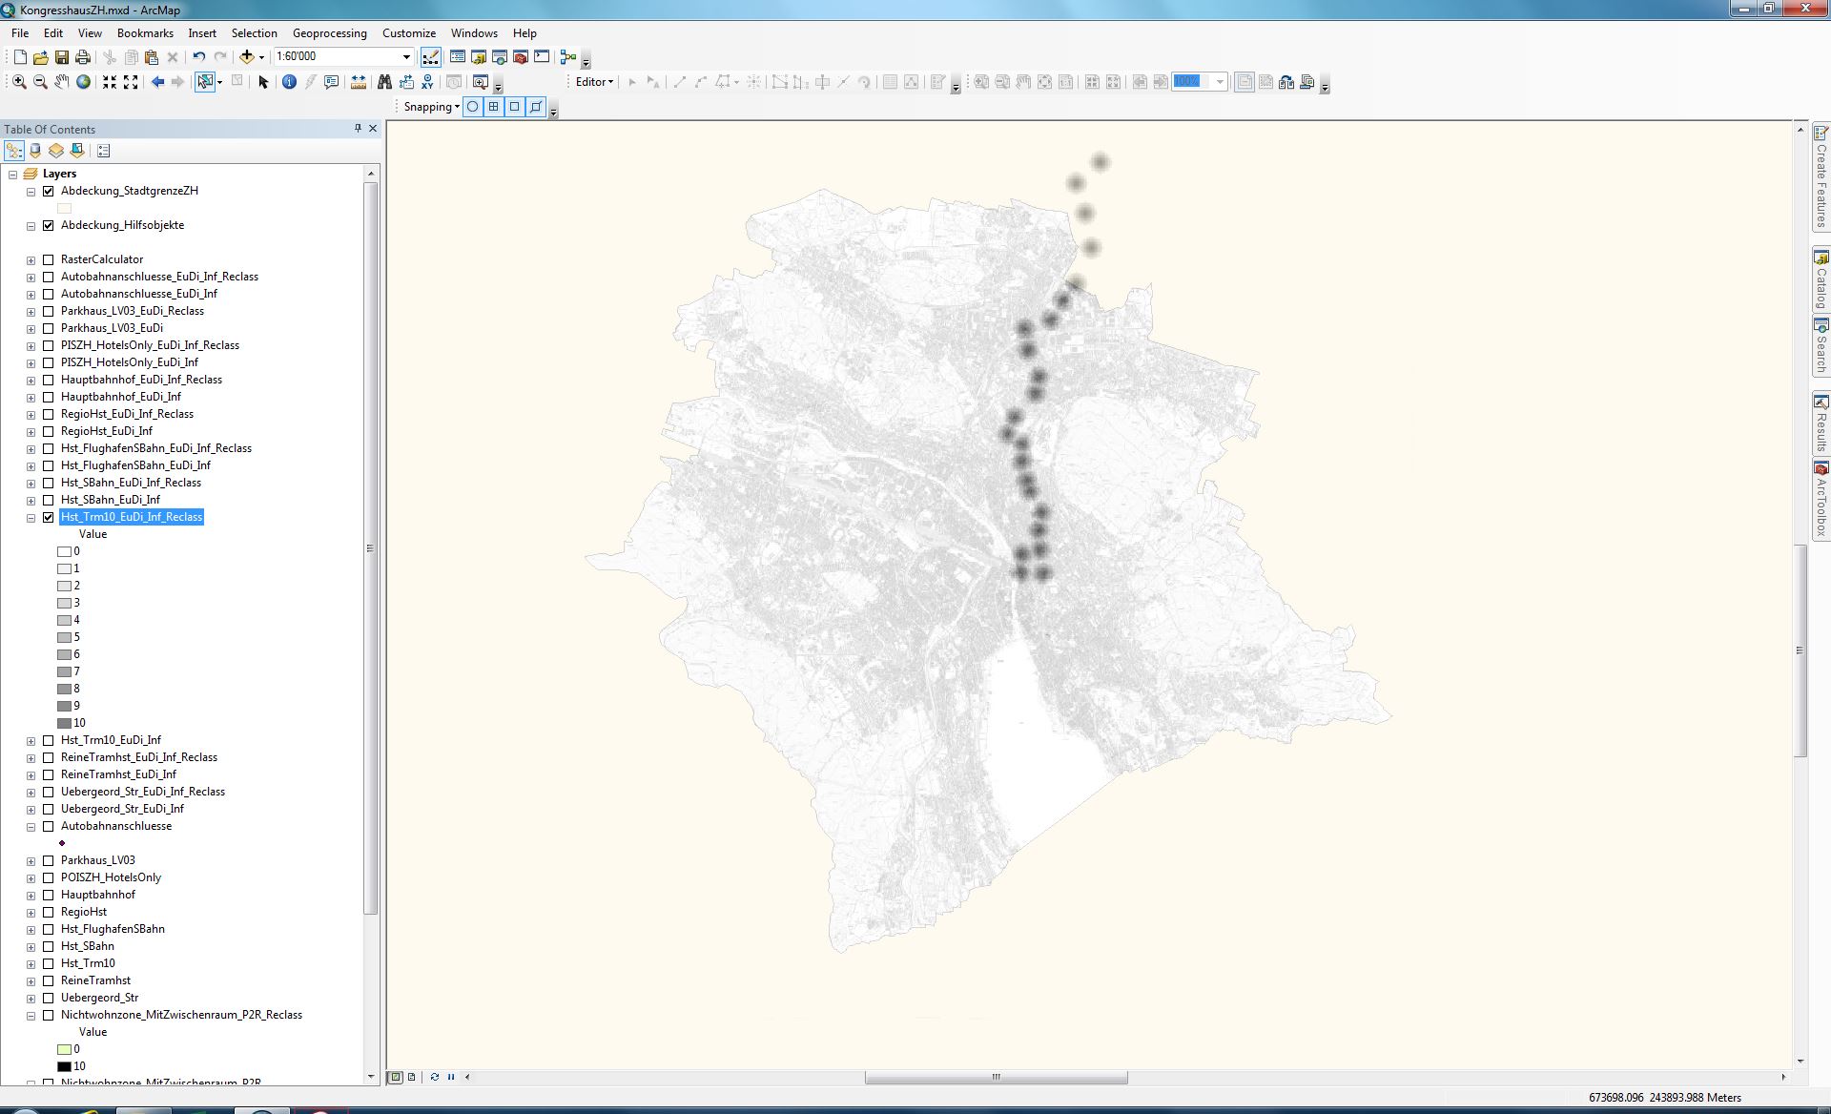
Task: Check the Hauptbahnhof layer checkbox
Action: pyautogui.click(x=49, y=895)
